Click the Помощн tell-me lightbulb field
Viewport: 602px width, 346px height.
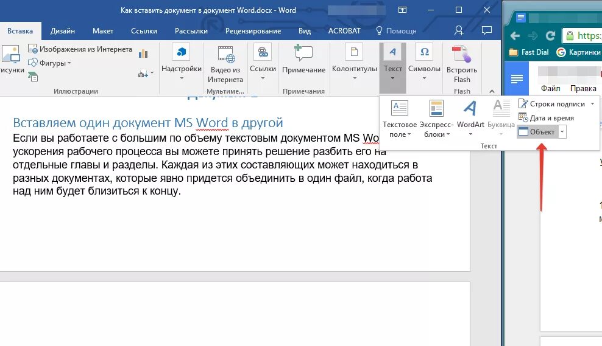pos(396,31)
